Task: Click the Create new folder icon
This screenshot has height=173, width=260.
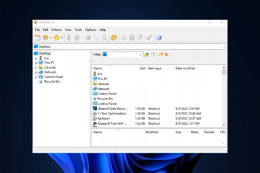Action: (161, 55)
